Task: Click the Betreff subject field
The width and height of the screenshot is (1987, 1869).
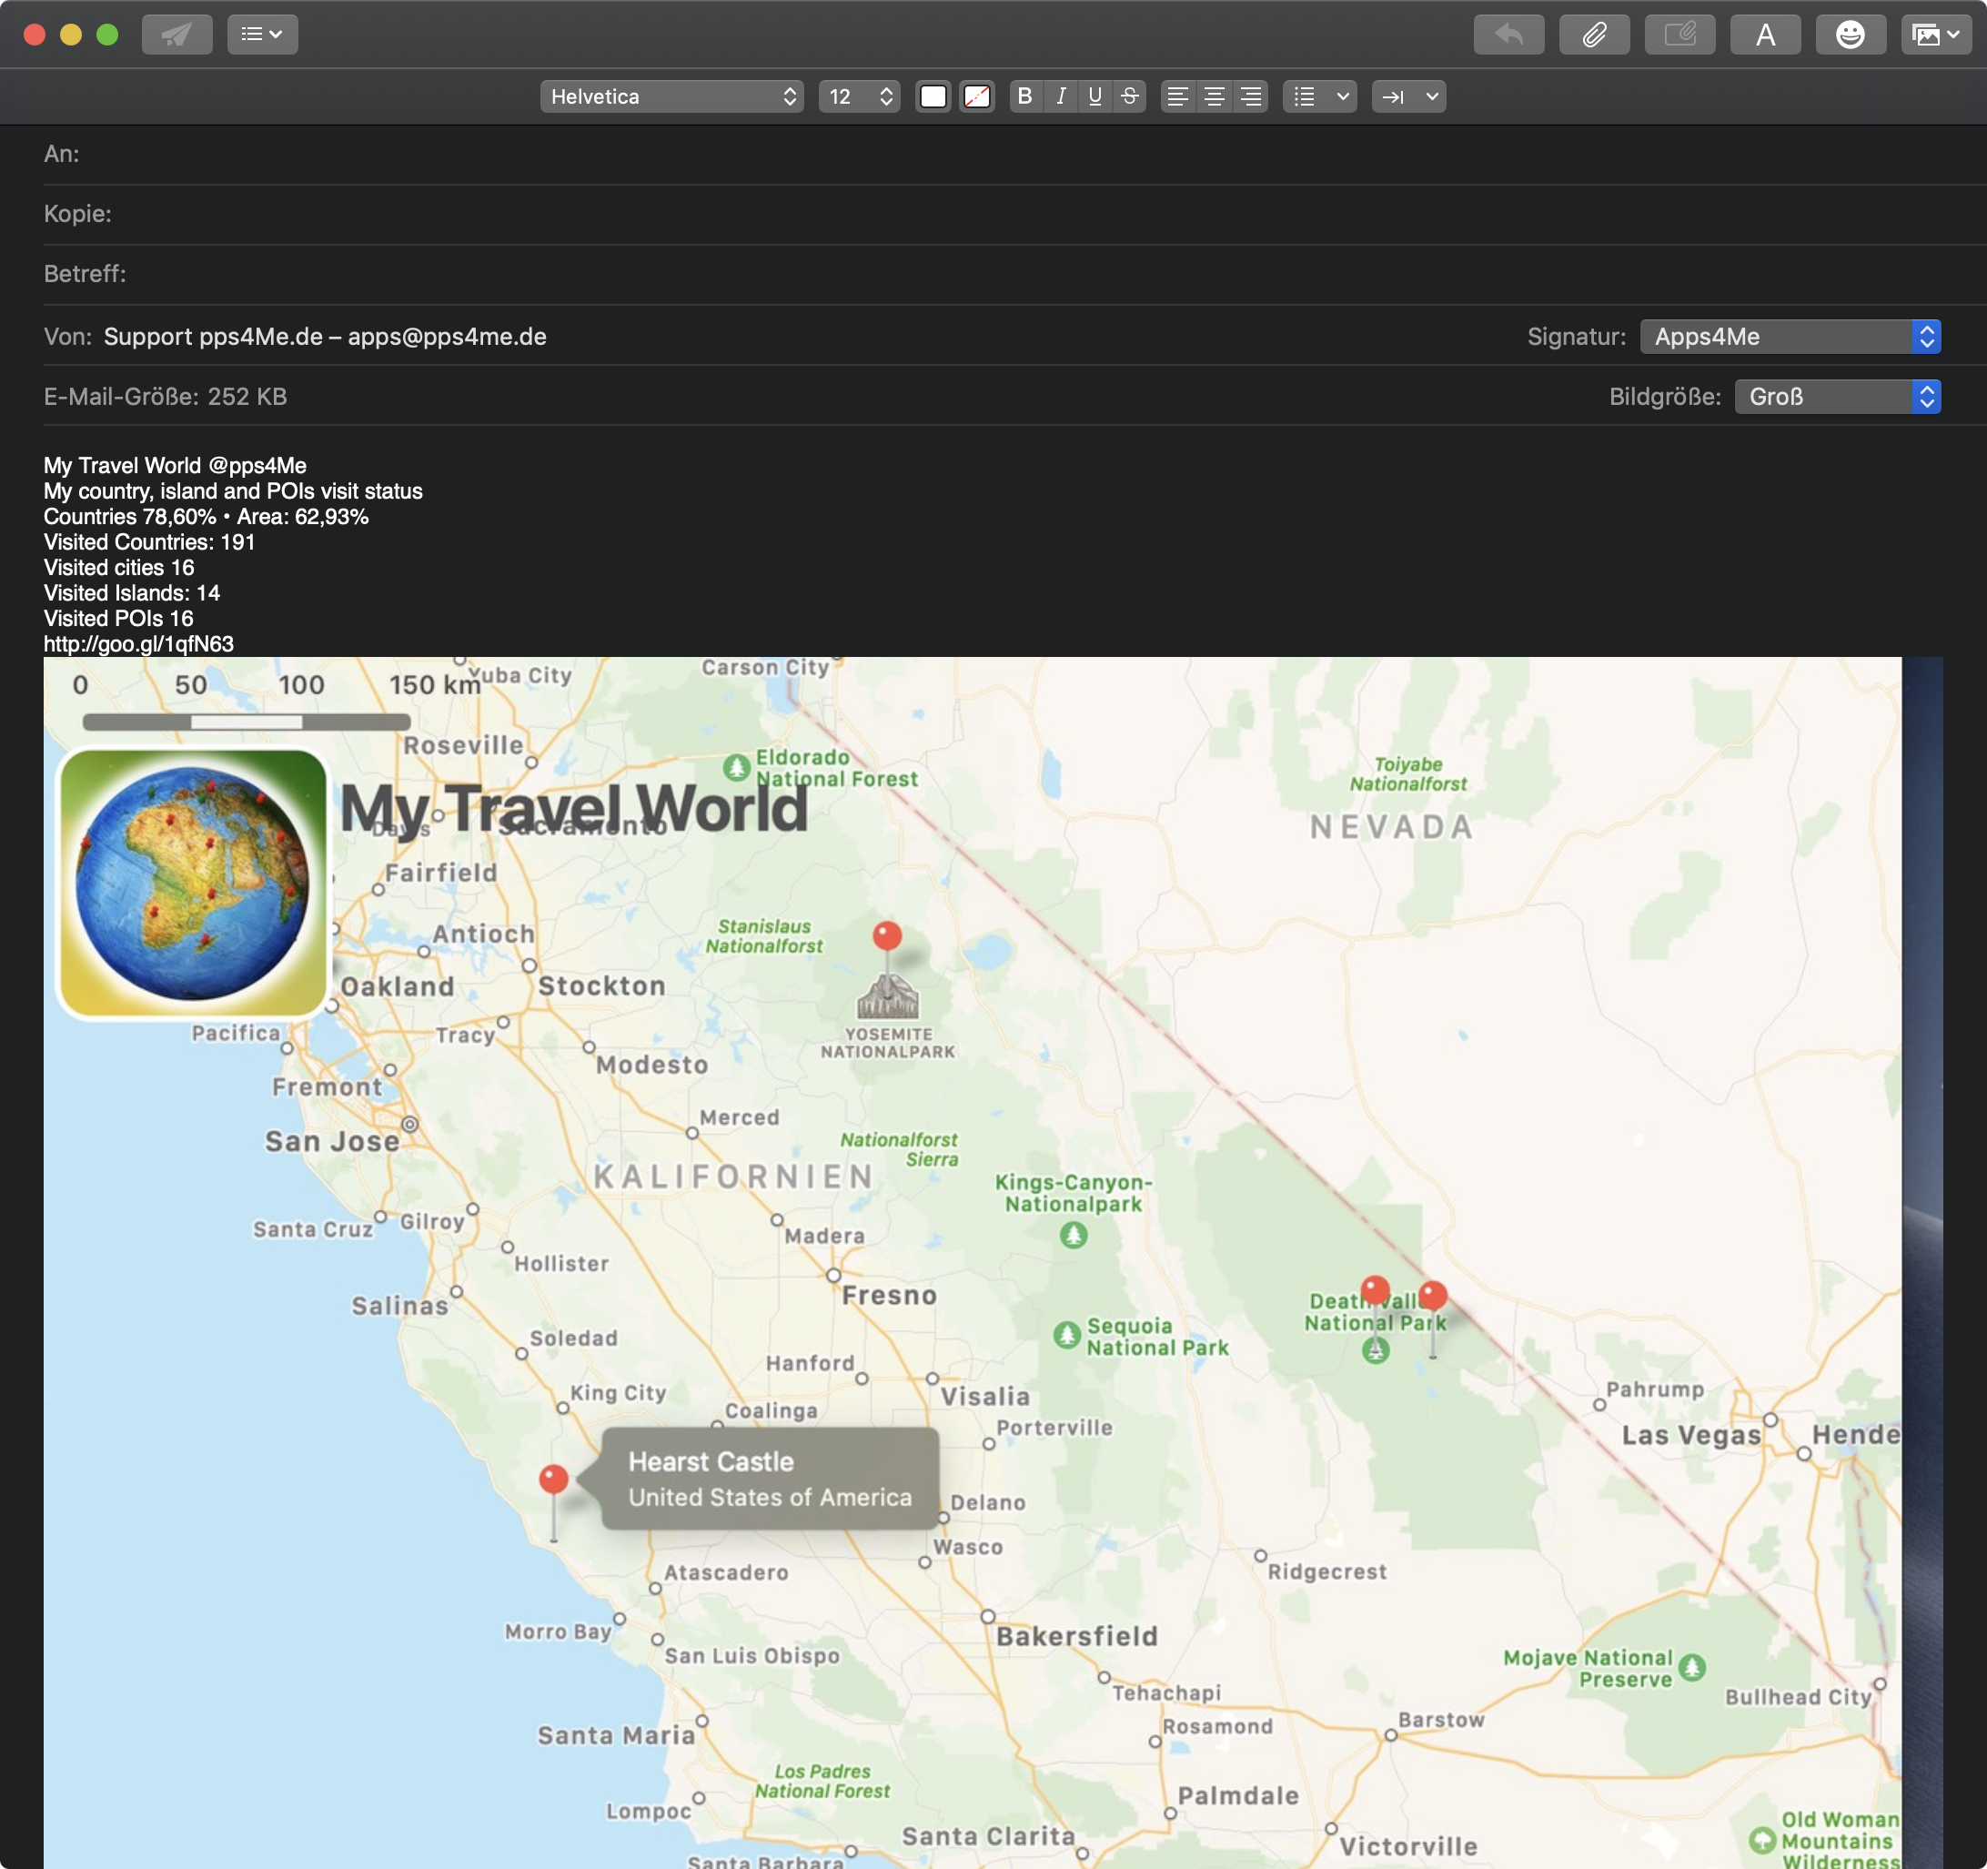Action: pos(1014,274)
